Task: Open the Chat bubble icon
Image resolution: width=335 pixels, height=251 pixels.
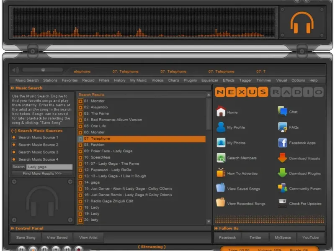Action: (282, 111)
